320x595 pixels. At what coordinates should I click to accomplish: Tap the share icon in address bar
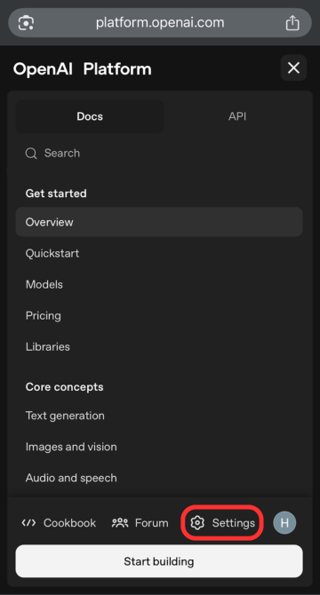(292, 23)
